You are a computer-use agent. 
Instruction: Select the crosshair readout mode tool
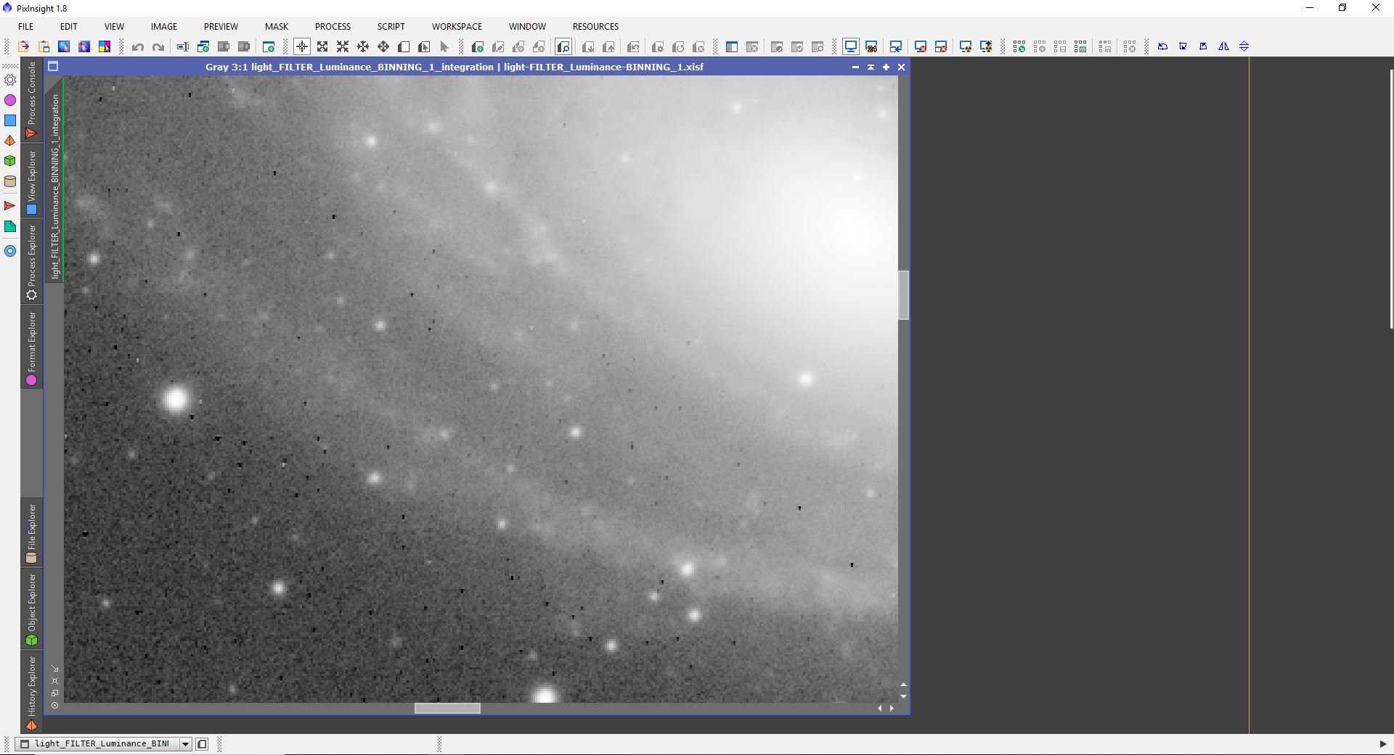click(x=302, y=47)
